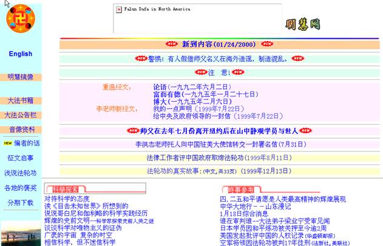This screenshot has height=246, width=383.
Task: Open 大法书籍 in the sidebar
Action: pos(21,101)
